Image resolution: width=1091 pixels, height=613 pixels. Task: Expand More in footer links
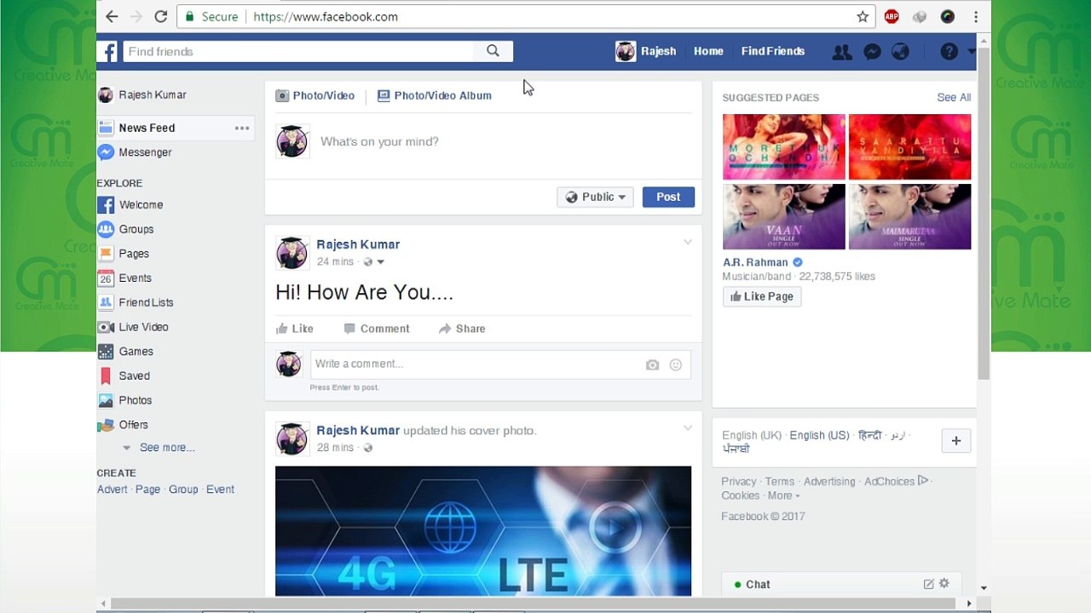pyautogui.click(x=783, y=496)
